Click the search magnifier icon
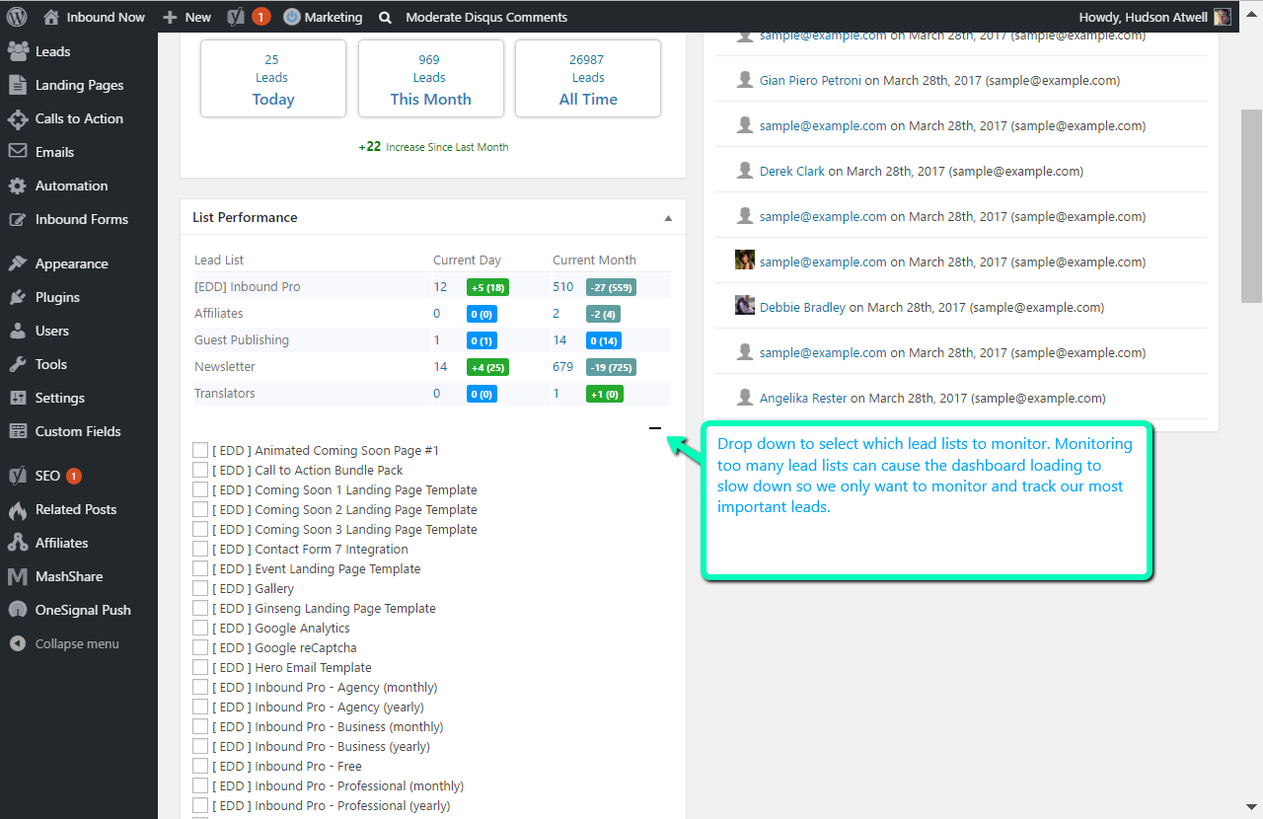 (385, 17)
